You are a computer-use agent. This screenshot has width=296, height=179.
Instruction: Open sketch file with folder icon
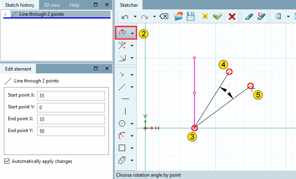[178, 17]
